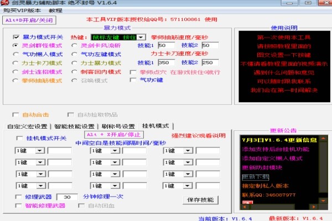Select 刺客回内模式 radio option

(75, 72)
